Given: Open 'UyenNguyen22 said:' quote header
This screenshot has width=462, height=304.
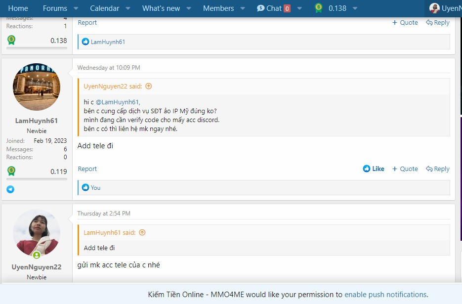Looking at the screenshot, I should [x=113, y=86].
